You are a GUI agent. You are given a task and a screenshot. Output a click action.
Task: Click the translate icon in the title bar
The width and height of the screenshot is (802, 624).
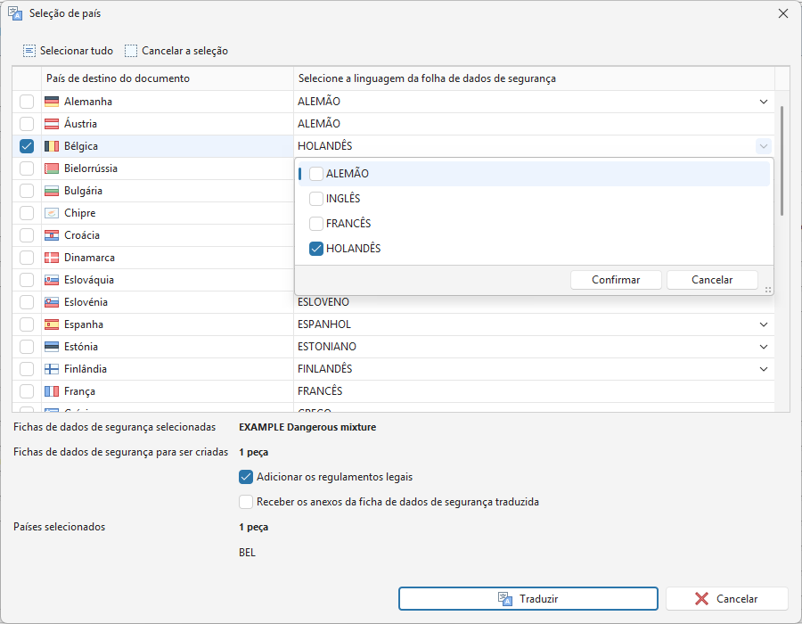tap(15, 13)
